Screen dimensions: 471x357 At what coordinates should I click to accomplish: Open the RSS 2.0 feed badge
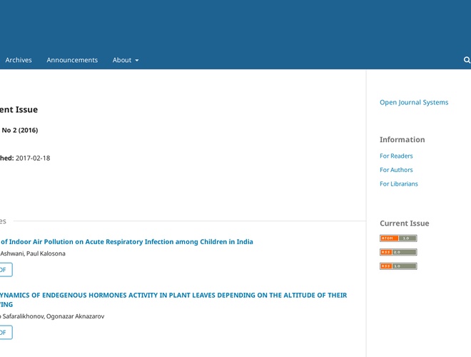(x=397, y=252)
